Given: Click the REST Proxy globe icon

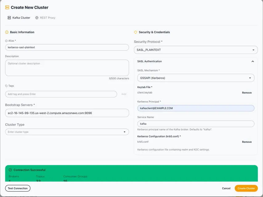Looking at the screenshot, I should pyautogui.click(x=37, y=18).
